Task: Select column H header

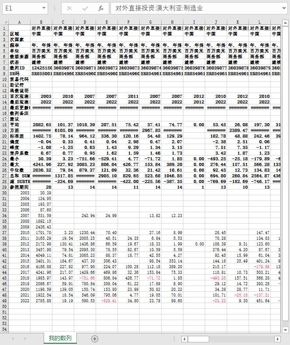Action: coord(172,22)
